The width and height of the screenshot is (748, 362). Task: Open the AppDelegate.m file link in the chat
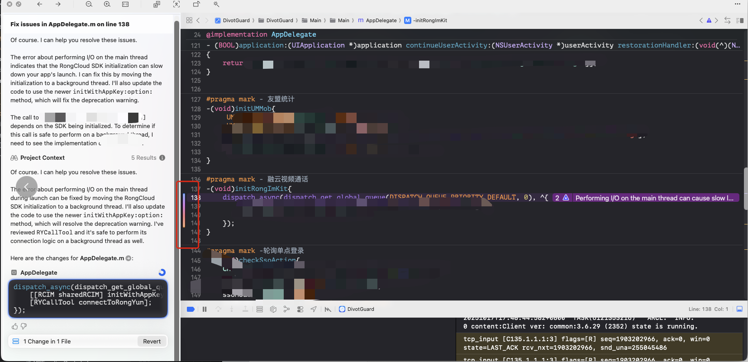pyautogui.click(x=102, y=258)
